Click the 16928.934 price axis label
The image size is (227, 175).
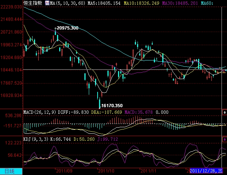11,96
